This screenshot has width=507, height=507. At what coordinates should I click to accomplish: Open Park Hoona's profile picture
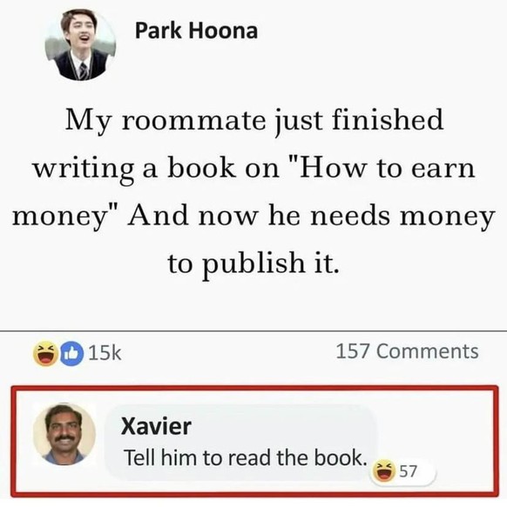pyautogui.click(x=80, y=44)
